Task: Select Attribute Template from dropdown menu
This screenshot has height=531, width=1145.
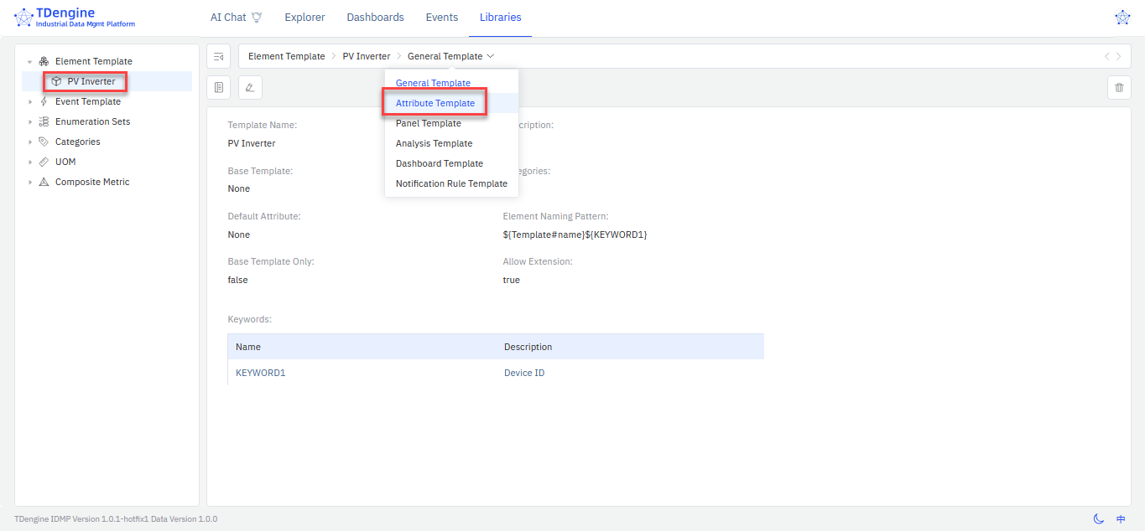Action: 435,103
